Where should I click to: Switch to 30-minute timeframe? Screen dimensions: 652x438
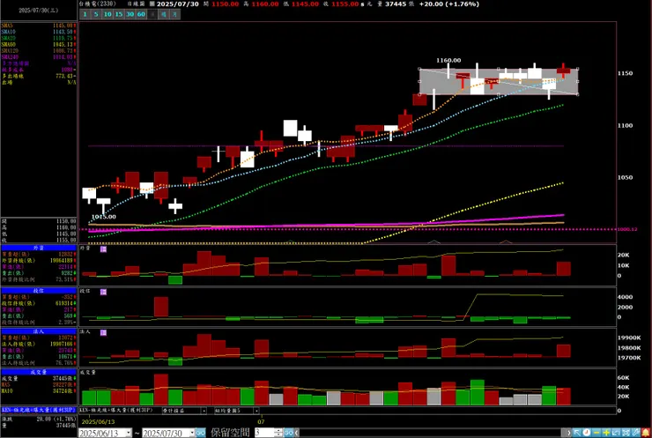coord(130,14)
